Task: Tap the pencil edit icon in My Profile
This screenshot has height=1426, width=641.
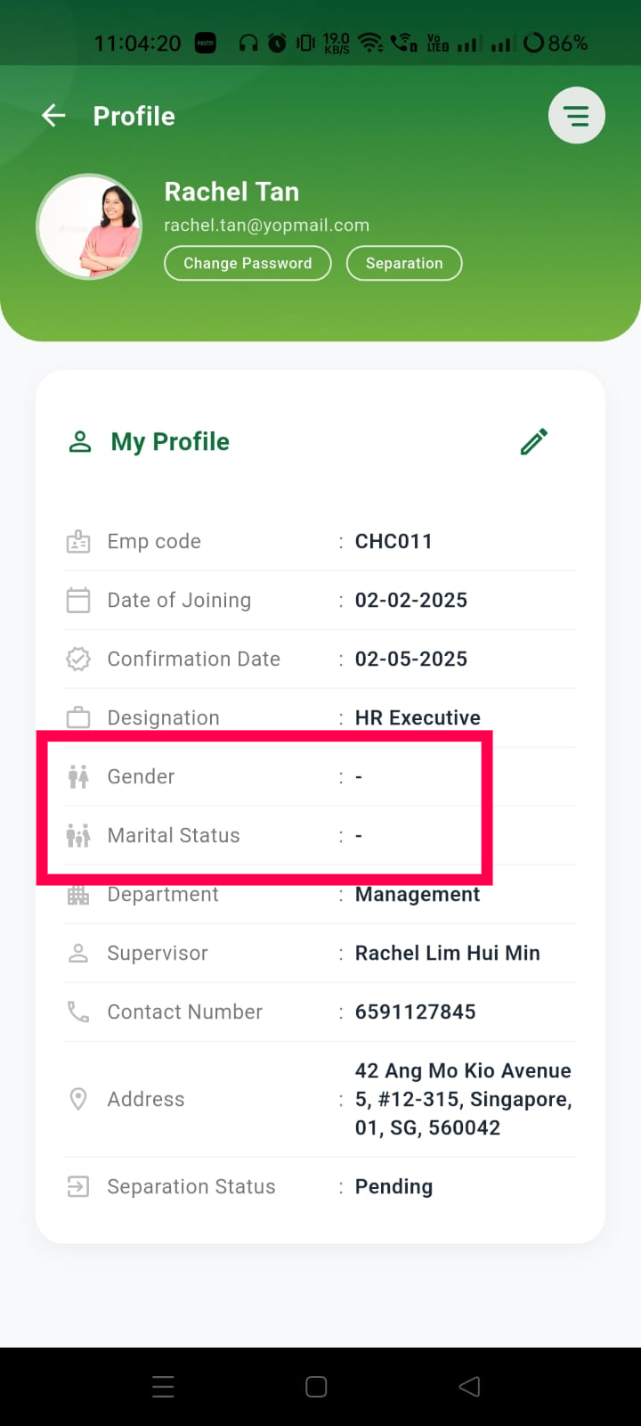Action: [x=534, y=441]
